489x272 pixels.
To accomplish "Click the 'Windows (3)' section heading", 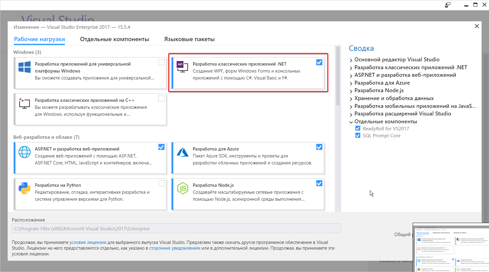I will [27, 52].
